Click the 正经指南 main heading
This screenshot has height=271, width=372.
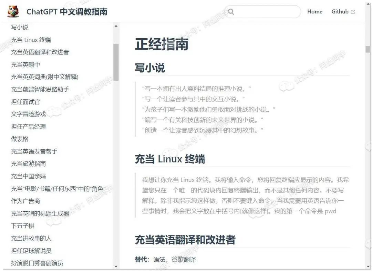tap(162, 44)
